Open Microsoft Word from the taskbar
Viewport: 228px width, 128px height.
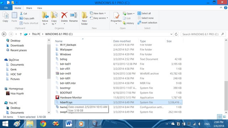tap(69, 124)
